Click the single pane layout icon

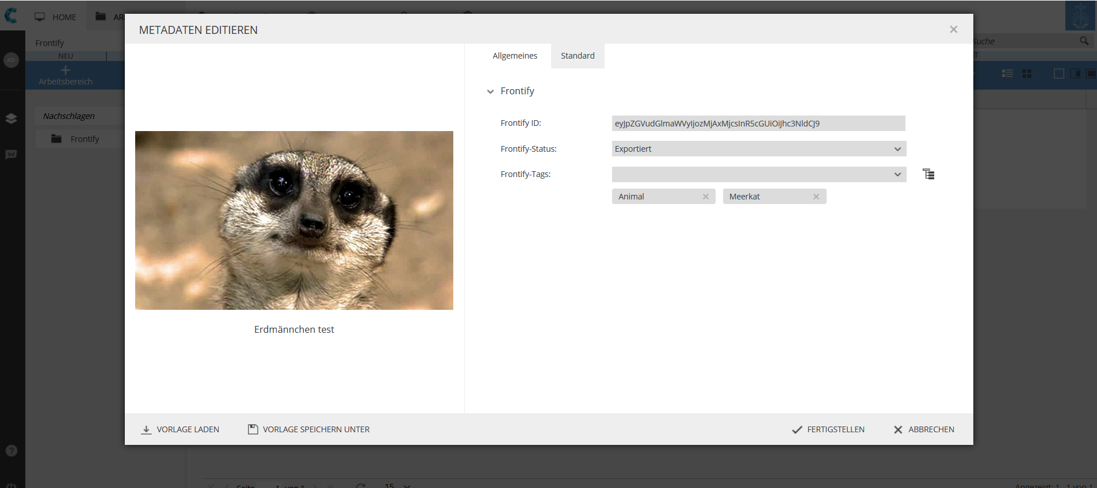1058,74
